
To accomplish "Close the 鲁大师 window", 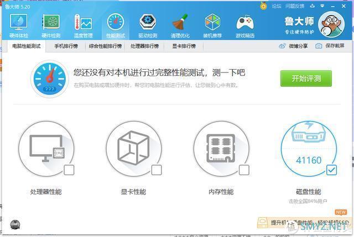I will pos(343,6).
